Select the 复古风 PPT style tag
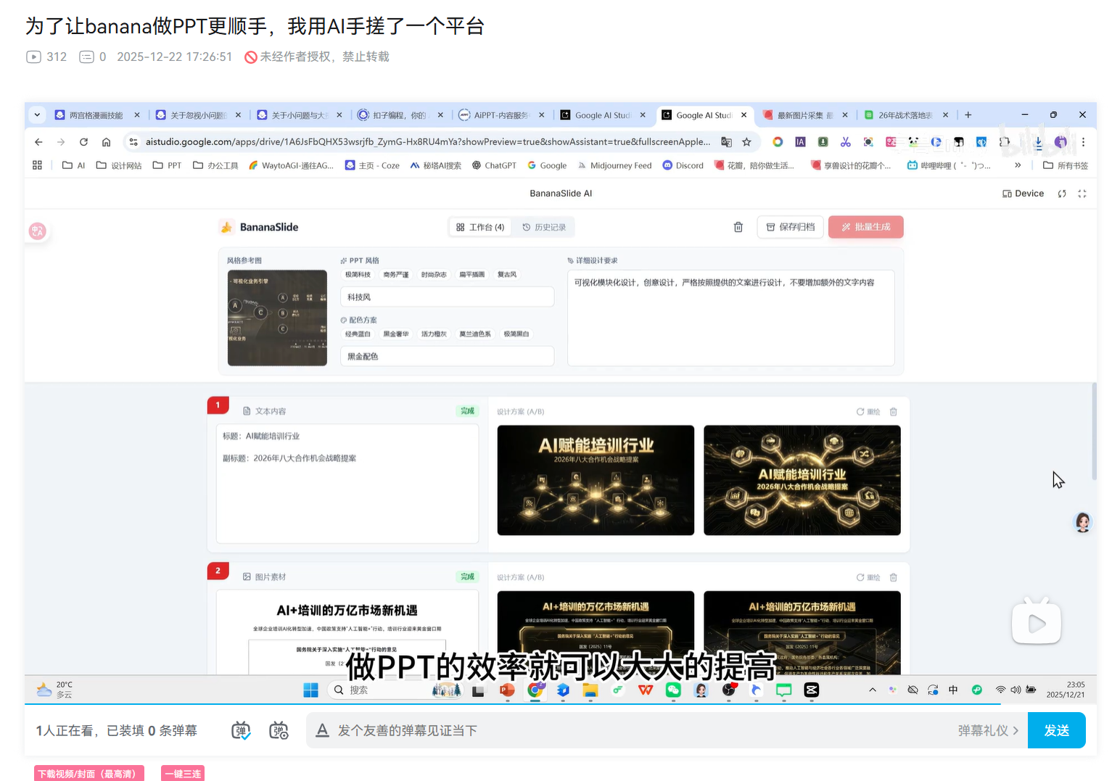The image size is (1112, 781). 507,274
